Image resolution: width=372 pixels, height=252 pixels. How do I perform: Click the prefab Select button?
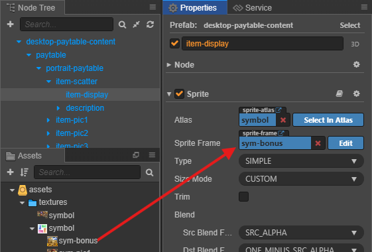point(349,25)
